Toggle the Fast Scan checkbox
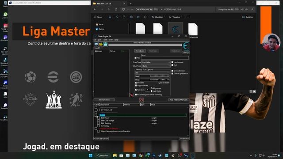Screen dimensions: 283x159 [x=136, y=90]
